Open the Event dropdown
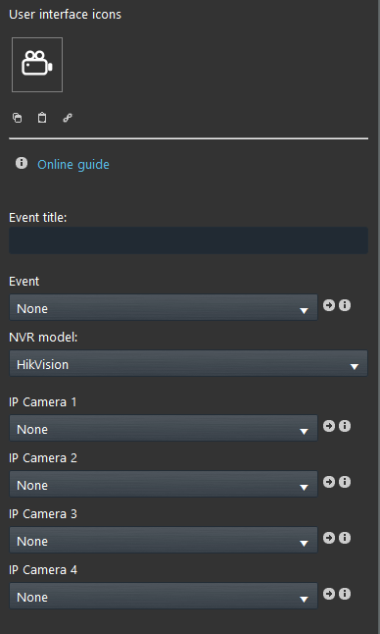The image size is (380, 634). 164,308
